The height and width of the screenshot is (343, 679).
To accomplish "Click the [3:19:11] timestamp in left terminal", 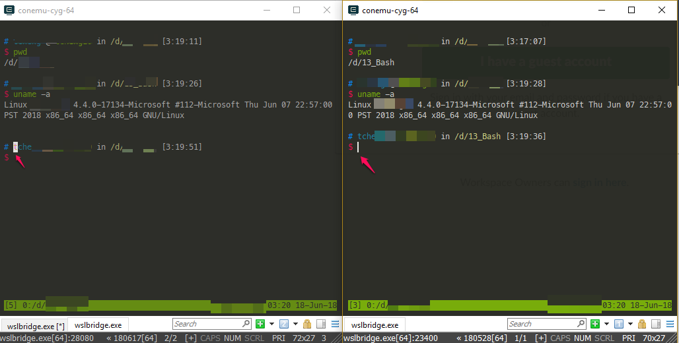I will [x=182, y=42].
